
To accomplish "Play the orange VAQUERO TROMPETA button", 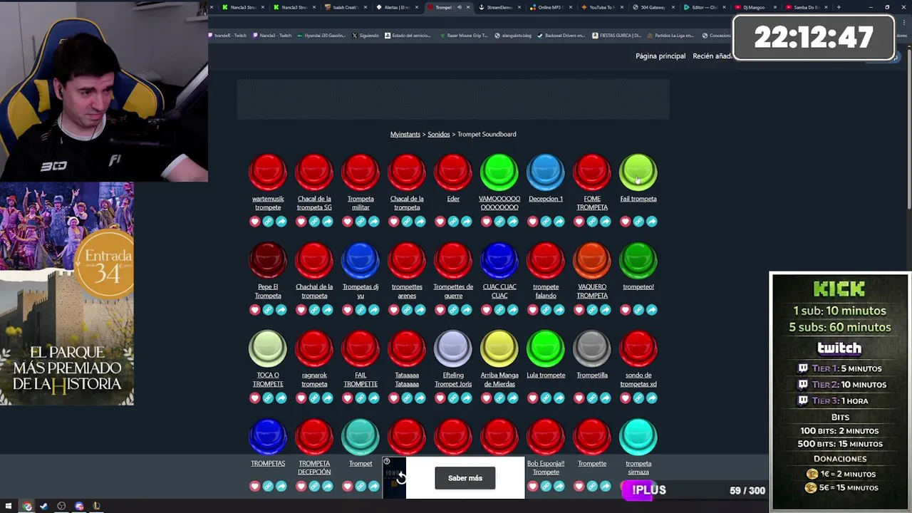I will 592,260.
